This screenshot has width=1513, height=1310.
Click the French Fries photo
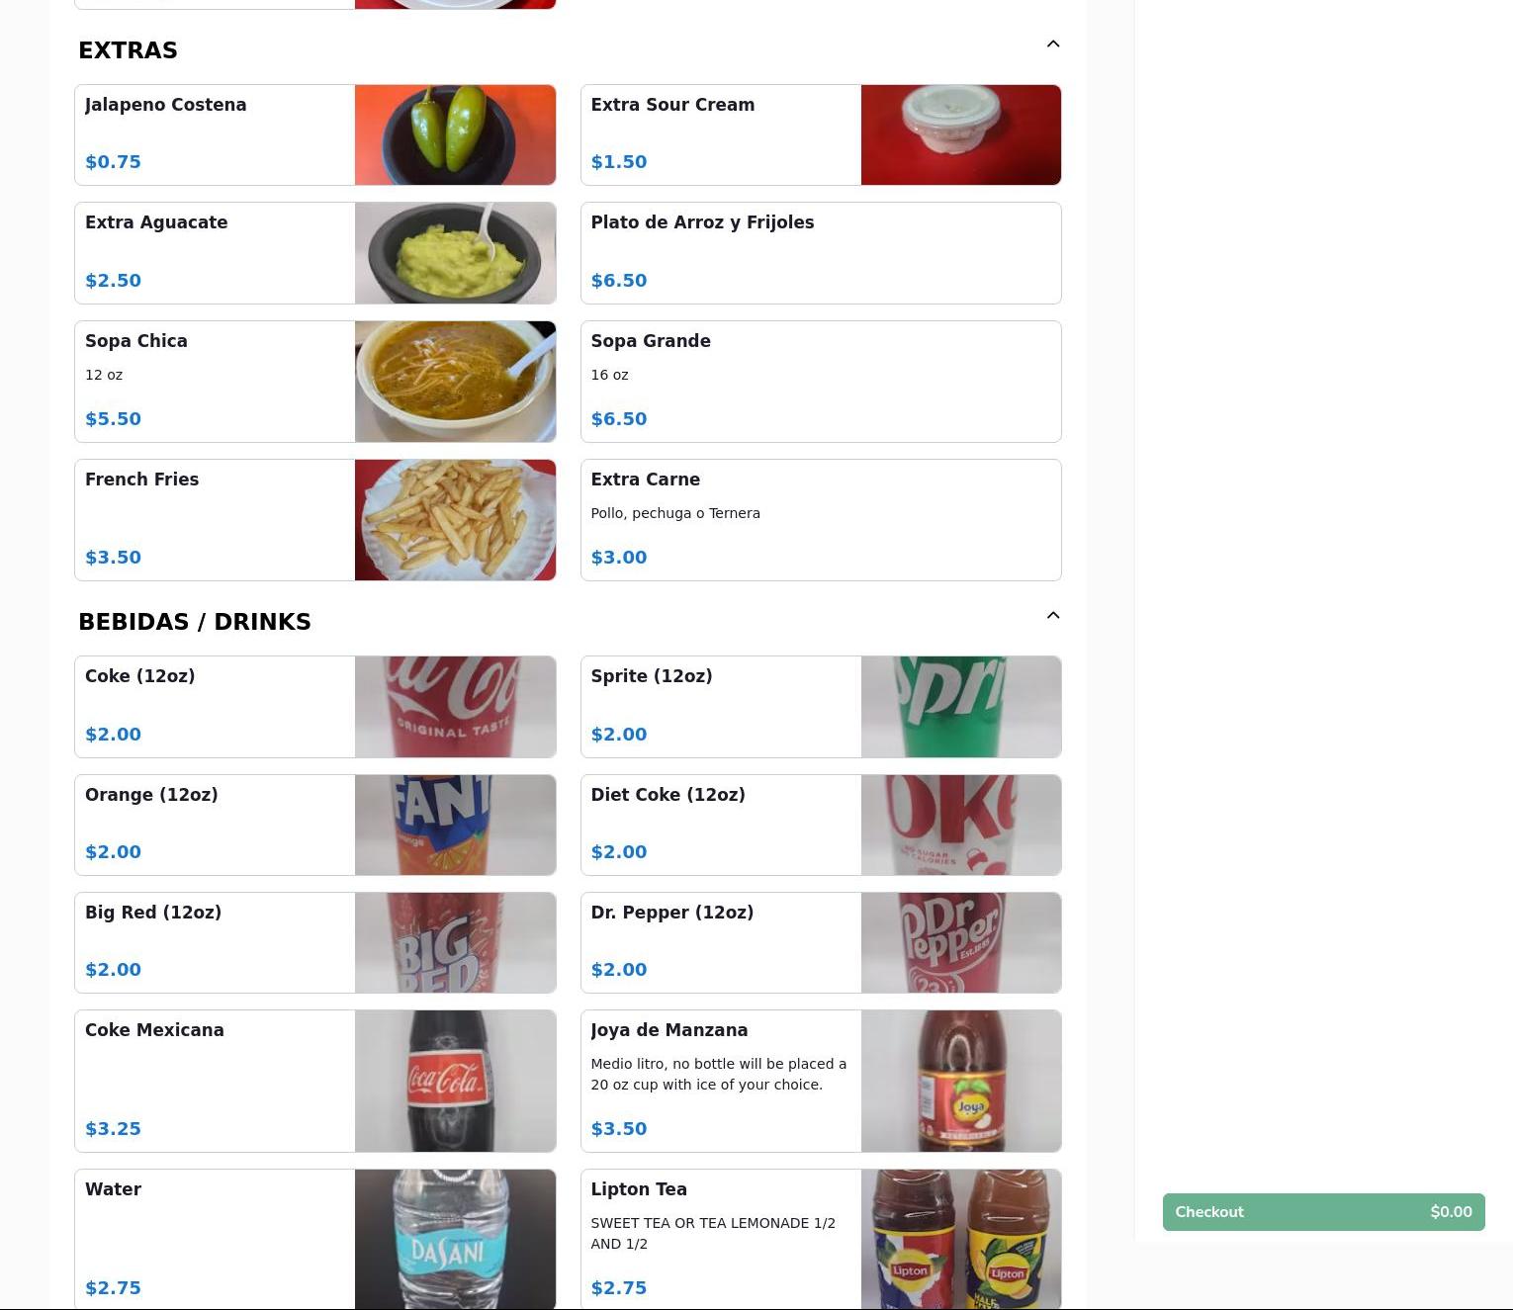(455, 520)
